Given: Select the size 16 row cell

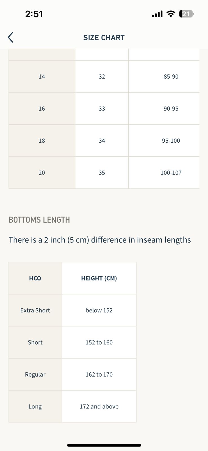Looking at the screenshot, I should coord(42,109).
